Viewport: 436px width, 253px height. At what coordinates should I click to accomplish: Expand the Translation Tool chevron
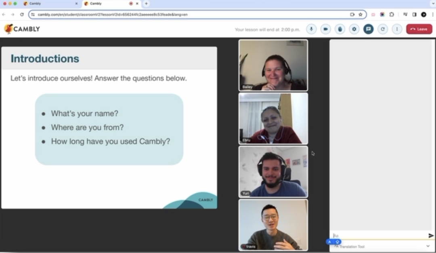point(428,246)
